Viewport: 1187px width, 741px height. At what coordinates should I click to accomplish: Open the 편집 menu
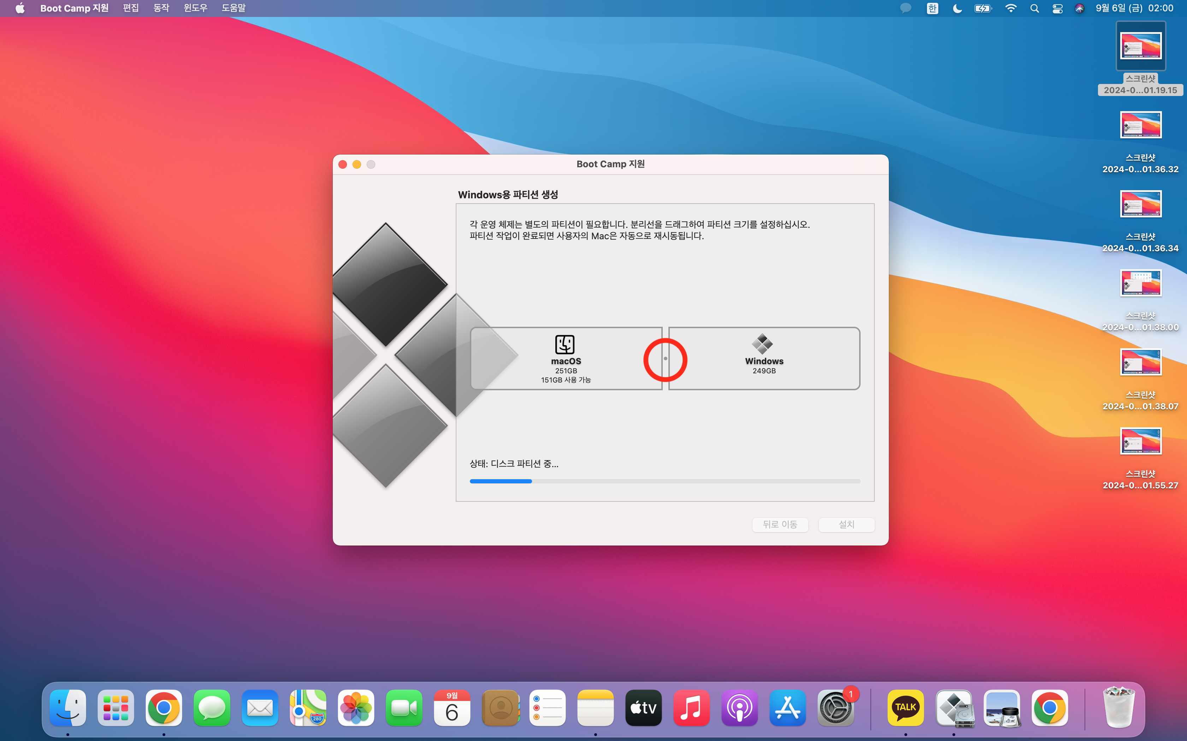(130, 8)
